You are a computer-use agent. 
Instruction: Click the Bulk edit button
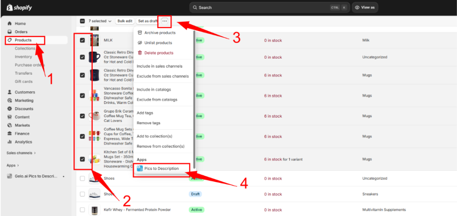pyautogui.click(x=125, y=21)
